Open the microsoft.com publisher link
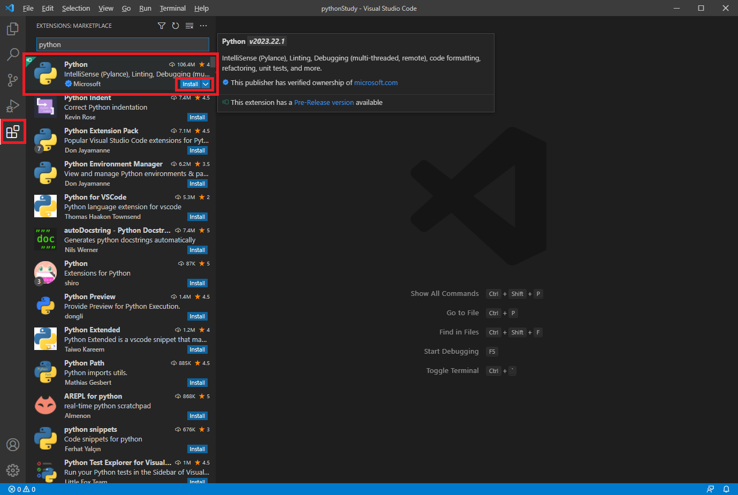738x495 pixels. [x=376, y=82]
